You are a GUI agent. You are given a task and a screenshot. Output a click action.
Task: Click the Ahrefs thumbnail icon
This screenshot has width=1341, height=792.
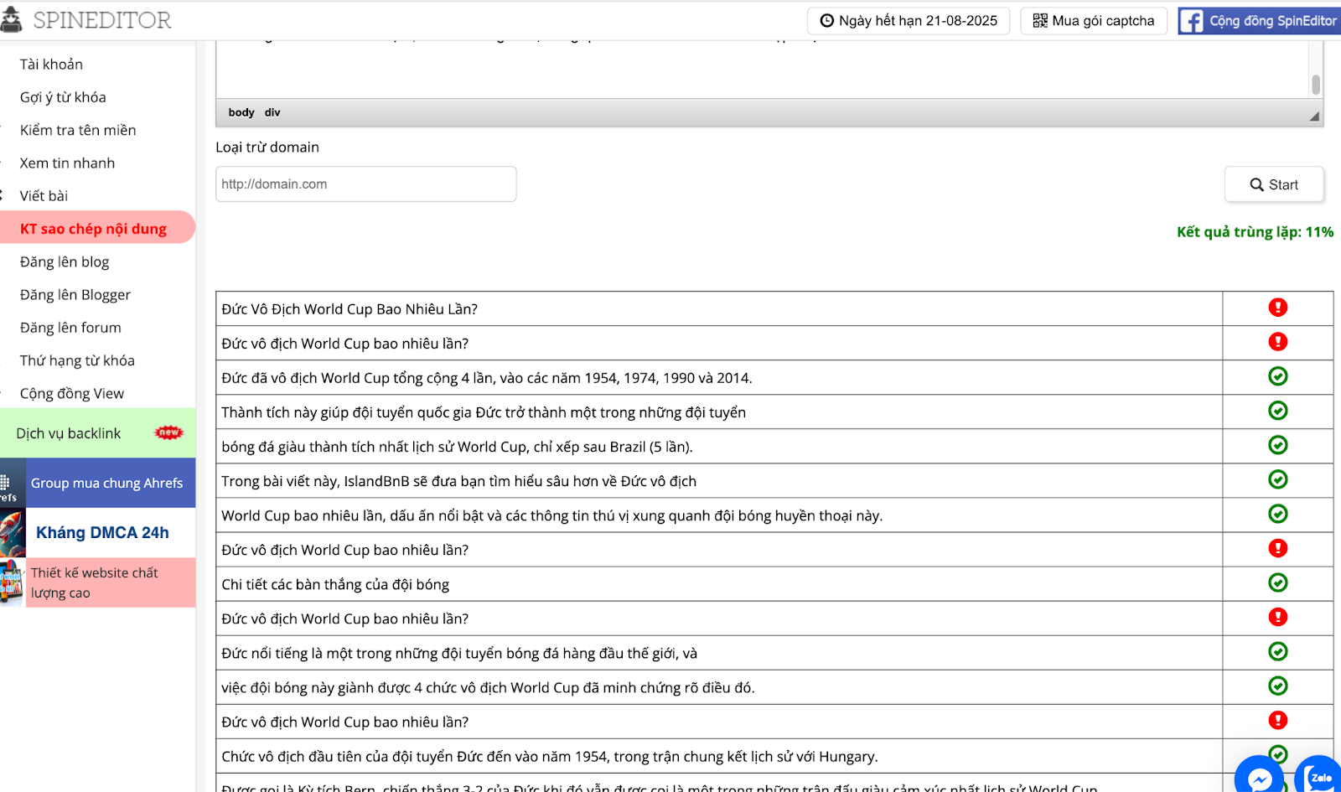[13, 483]
